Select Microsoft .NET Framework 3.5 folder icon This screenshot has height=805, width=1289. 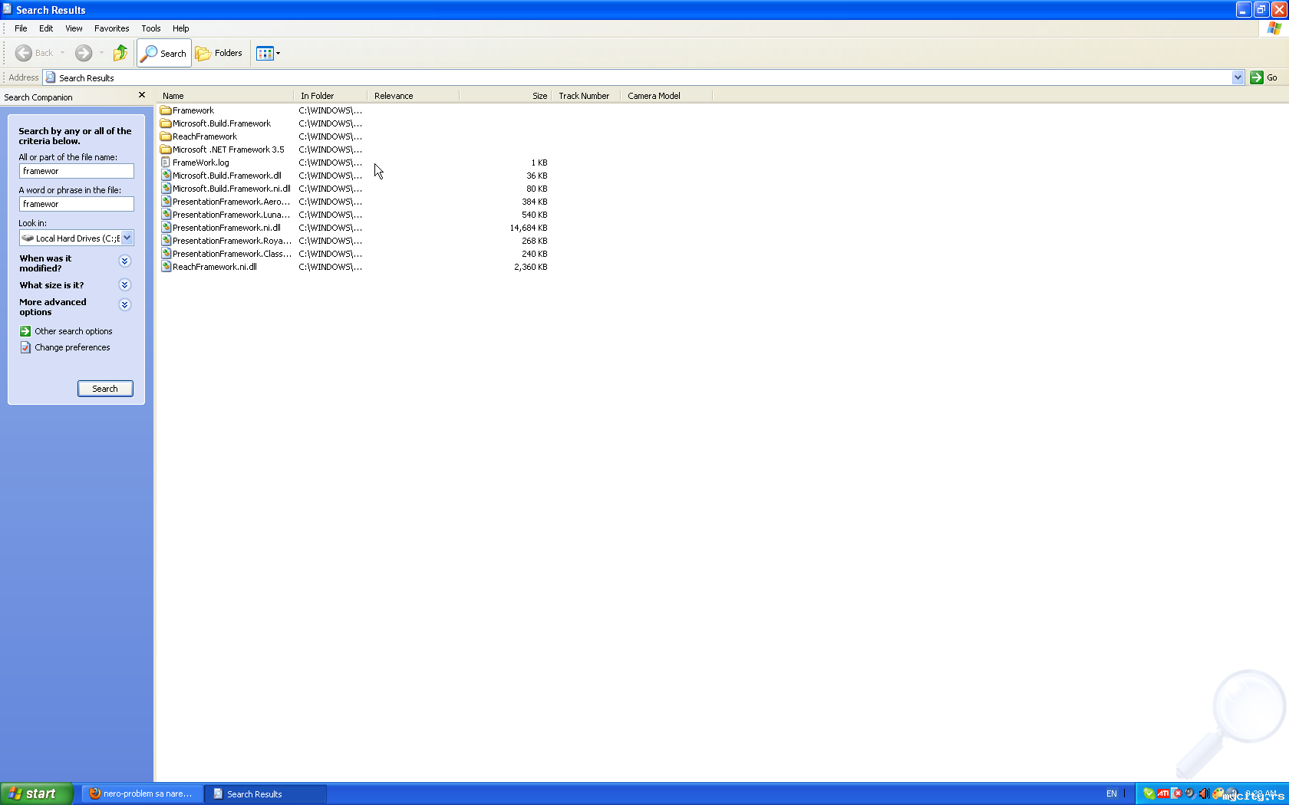166,149
